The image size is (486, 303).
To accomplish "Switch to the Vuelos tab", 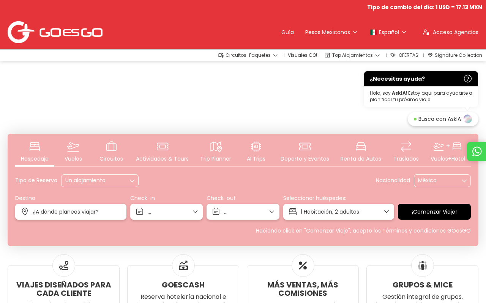I will [x=73, y=152].
